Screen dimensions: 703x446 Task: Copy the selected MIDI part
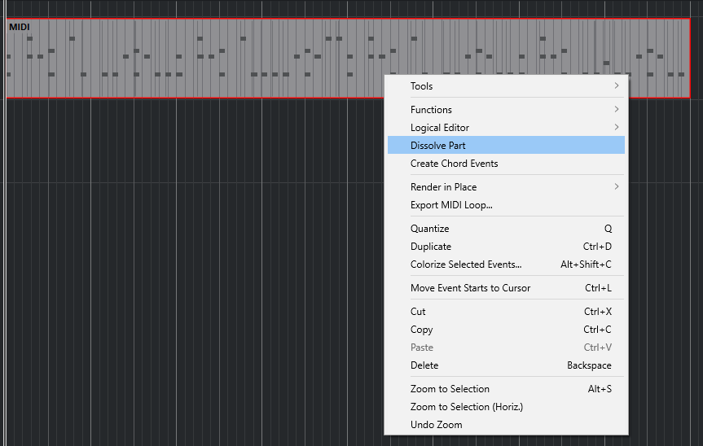421,330
